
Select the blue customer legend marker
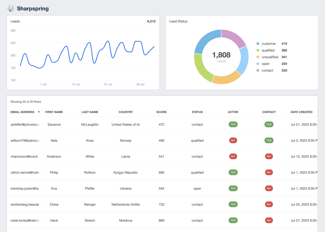tap(258, 44)
